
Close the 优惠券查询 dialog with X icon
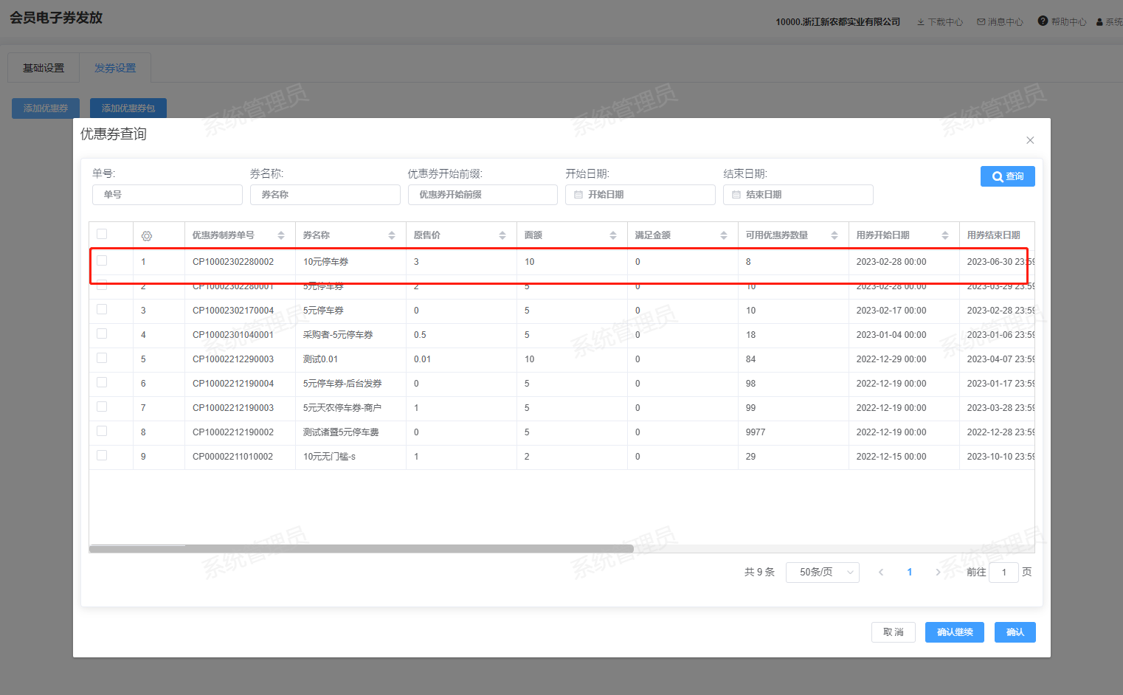click(1030, 140)
